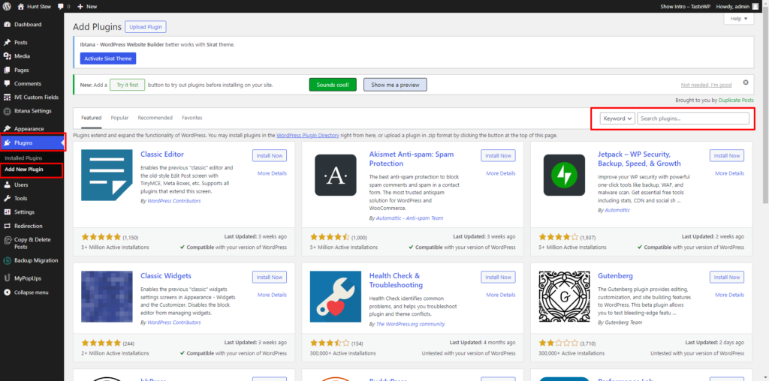Viewport: 769px width, 381px height.
Task: Click the Gutenberg plugin icon
Action: click(x=564, y=296)
